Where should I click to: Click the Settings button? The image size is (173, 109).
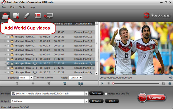pyautogui.click(x=96, y=93)
